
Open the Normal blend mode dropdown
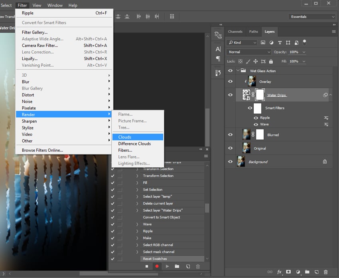coord(248,52)
